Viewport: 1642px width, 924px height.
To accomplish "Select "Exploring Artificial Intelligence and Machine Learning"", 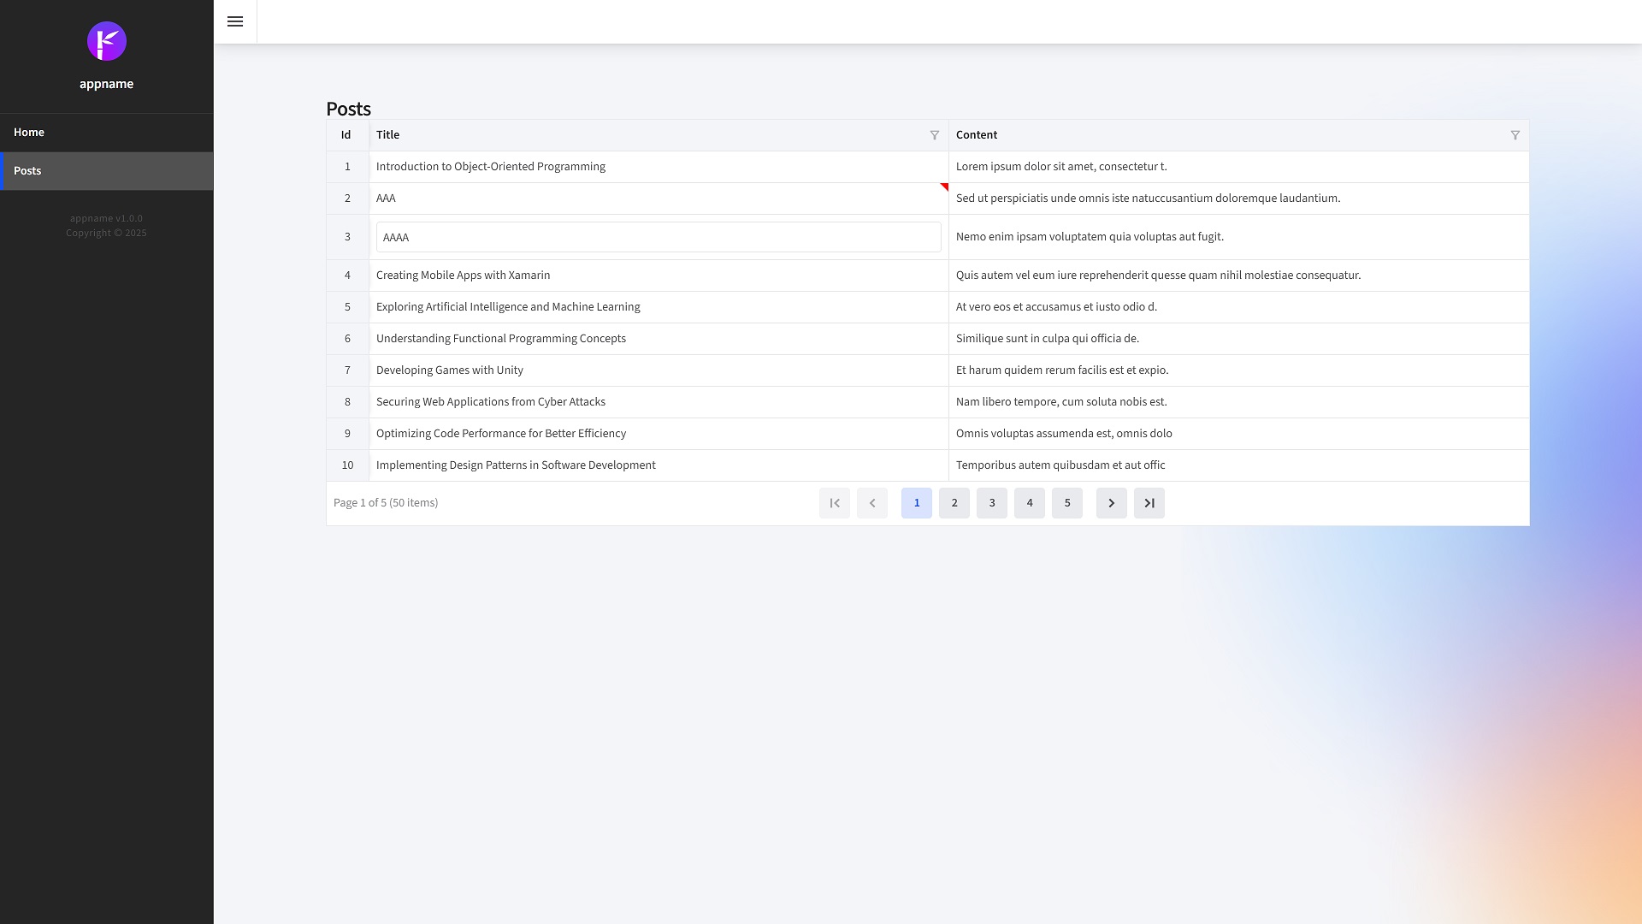I will pos(659,307).
